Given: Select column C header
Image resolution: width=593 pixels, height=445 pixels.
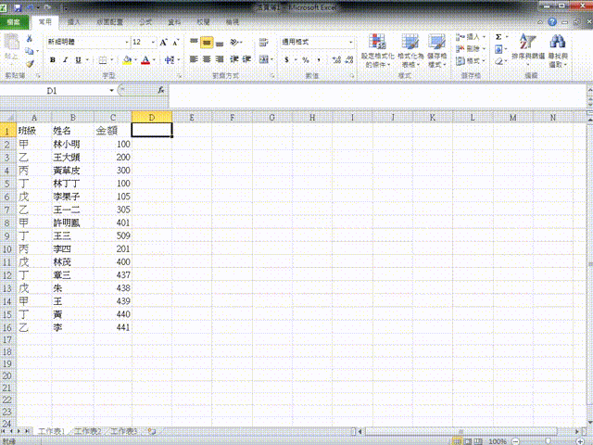Looking at the screenshot, I should 113,118.
